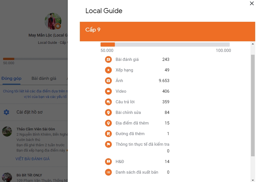
Task: Click the Bò Bít Tết ONLY title
Action: click(x=29, y=175)
